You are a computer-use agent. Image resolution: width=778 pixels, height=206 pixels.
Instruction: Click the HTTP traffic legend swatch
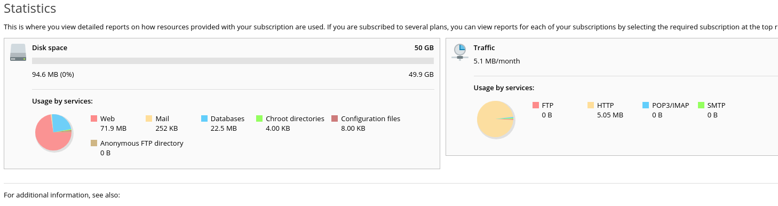[591, 105]
